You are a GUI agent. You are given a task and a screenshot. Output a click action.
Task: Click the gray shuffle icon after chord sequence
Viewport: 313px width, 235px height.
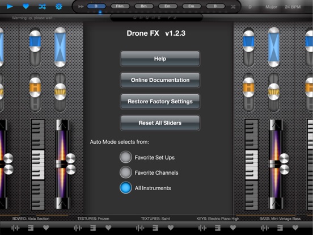(233, 7)
